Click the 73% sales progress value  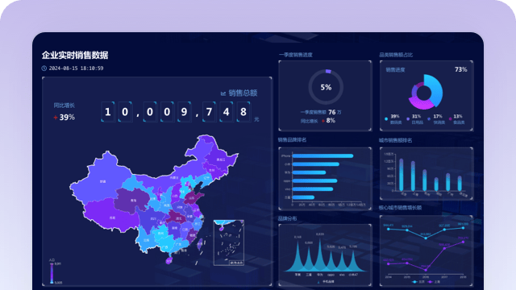[x=460, y=69]
